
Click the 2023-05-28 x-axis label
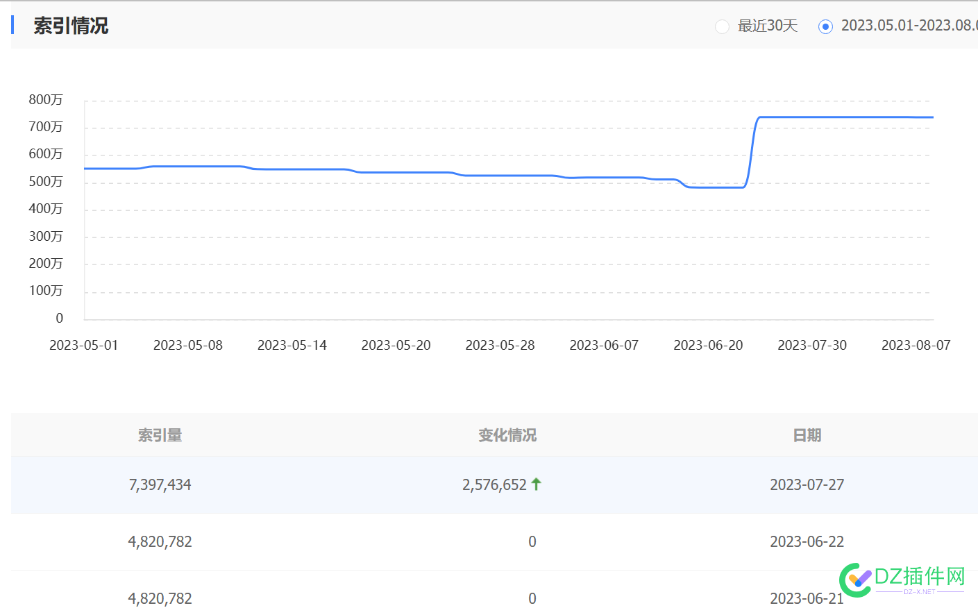tap(500, 345)
